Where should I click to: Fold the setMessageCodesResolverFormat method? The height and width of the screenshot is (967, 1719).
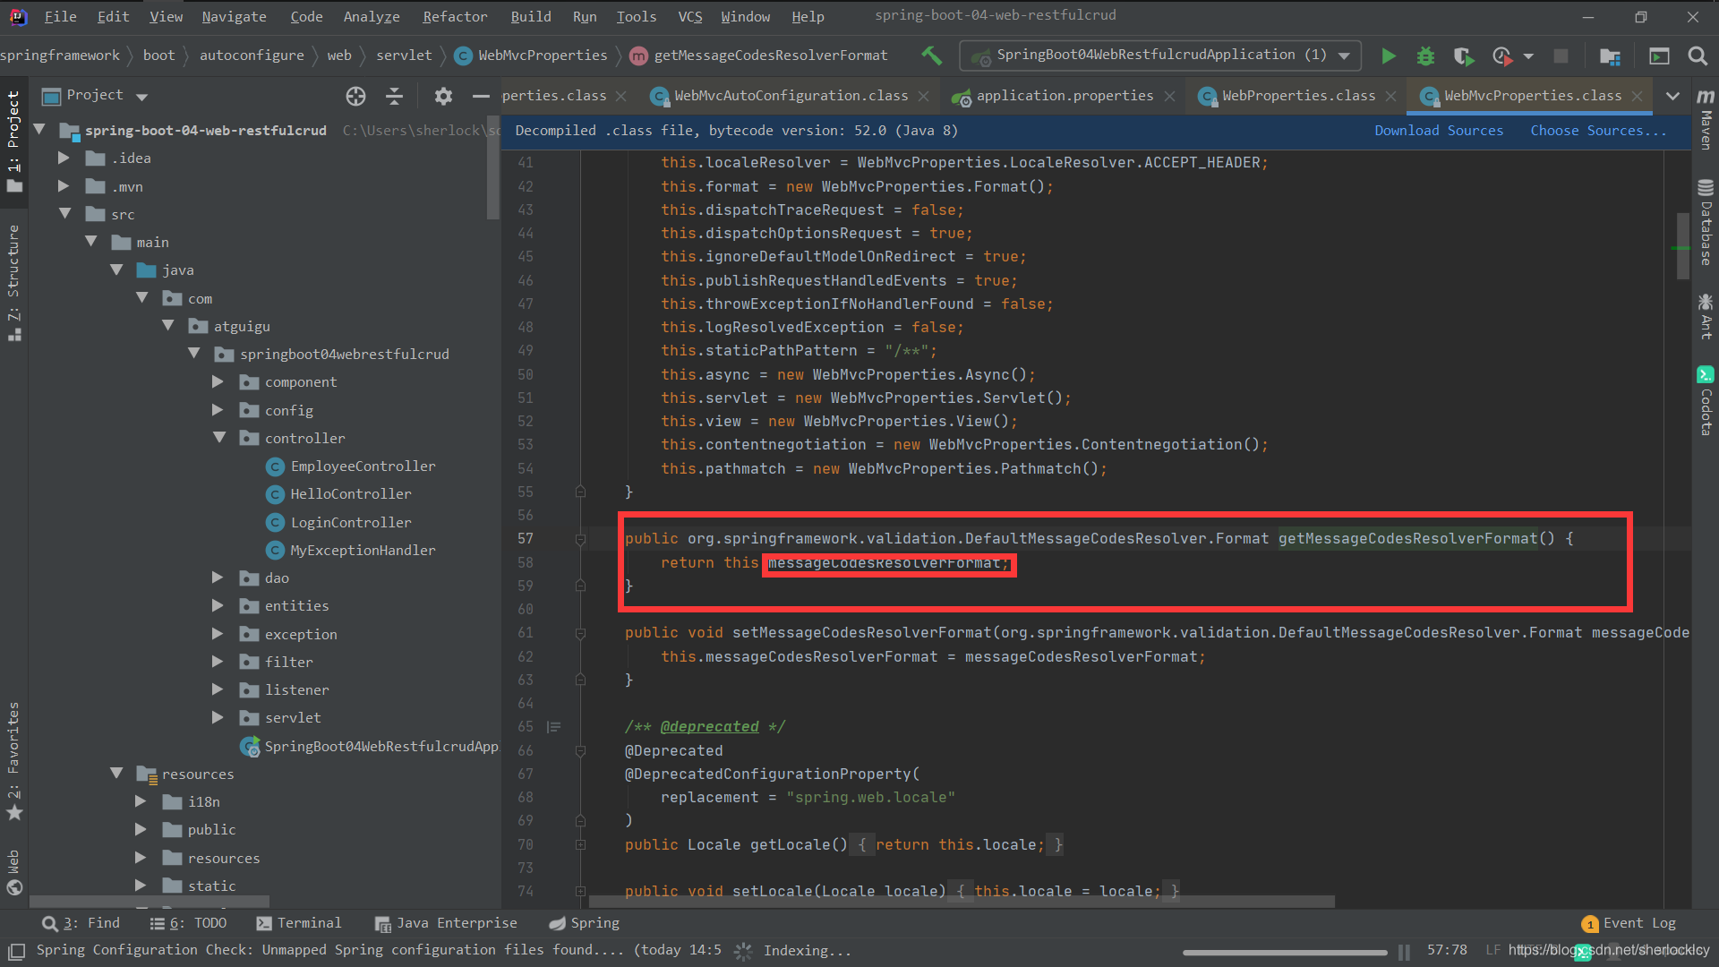[580, 633]
